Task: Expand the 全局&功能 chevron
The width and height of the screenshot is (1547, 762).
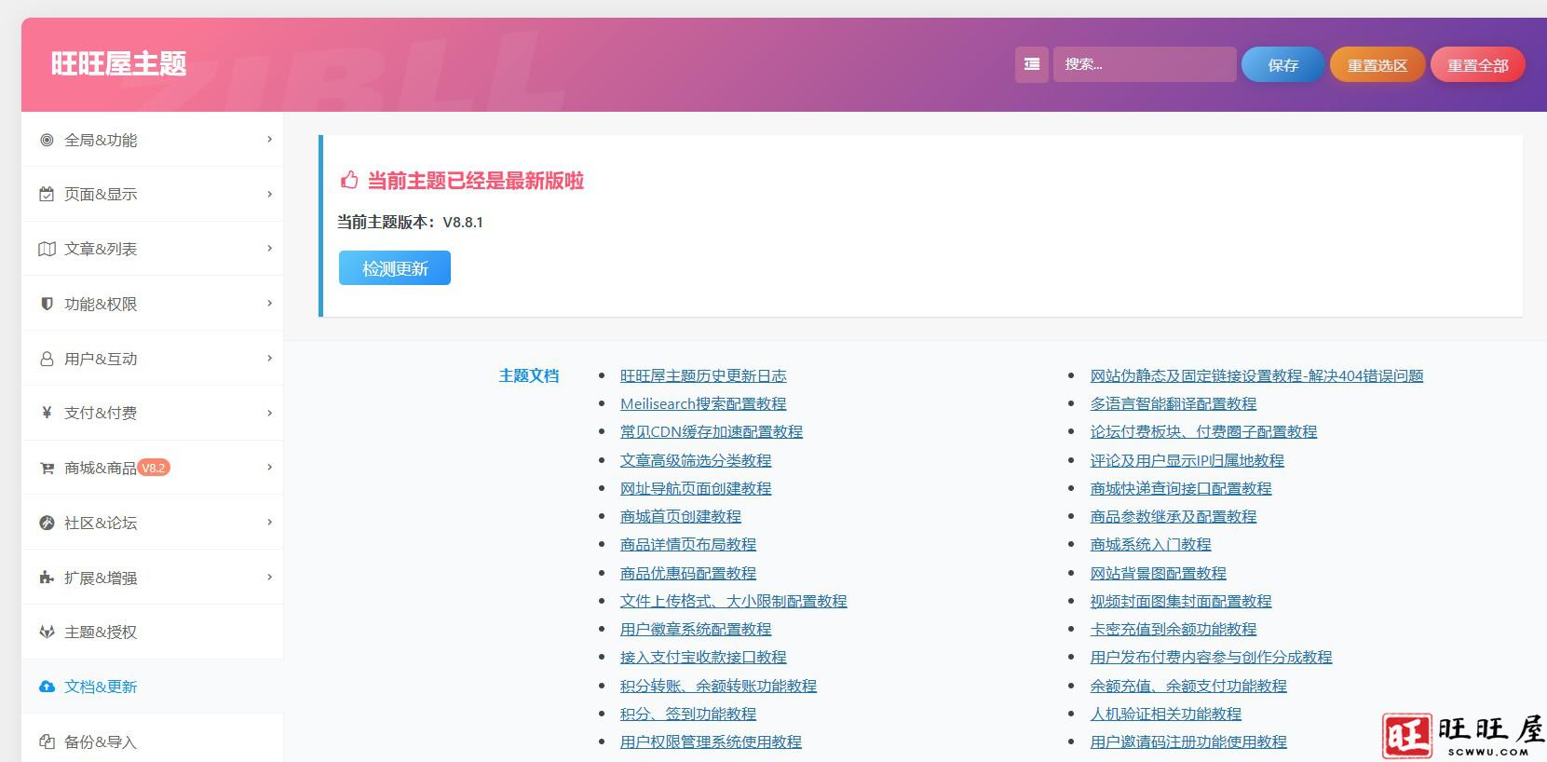Action: pyautogui.click(x=269, y=140)
